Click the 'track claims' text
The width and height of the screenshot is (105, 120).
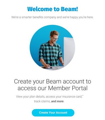(x=42, y=101)
